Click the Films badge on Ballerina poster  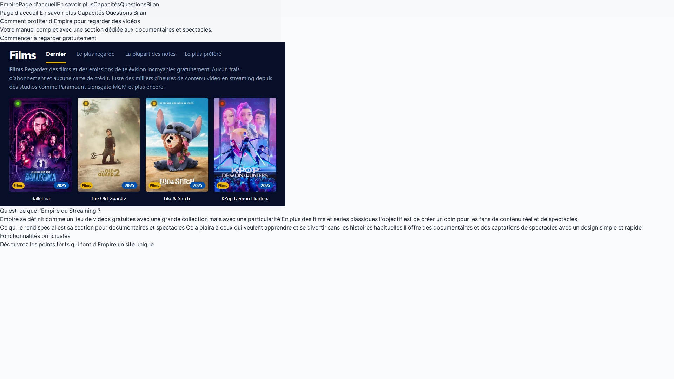tap(18, 186)
